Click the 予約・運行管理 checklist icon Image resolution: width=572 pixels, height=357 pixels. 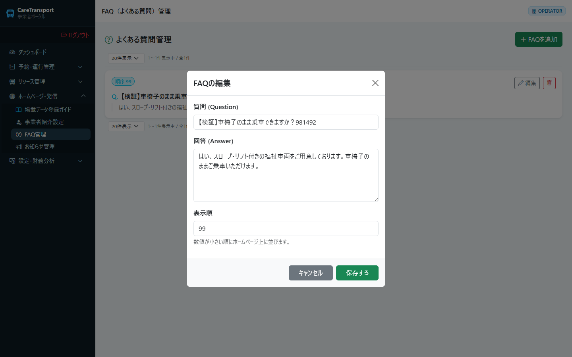tap(12, 67)
